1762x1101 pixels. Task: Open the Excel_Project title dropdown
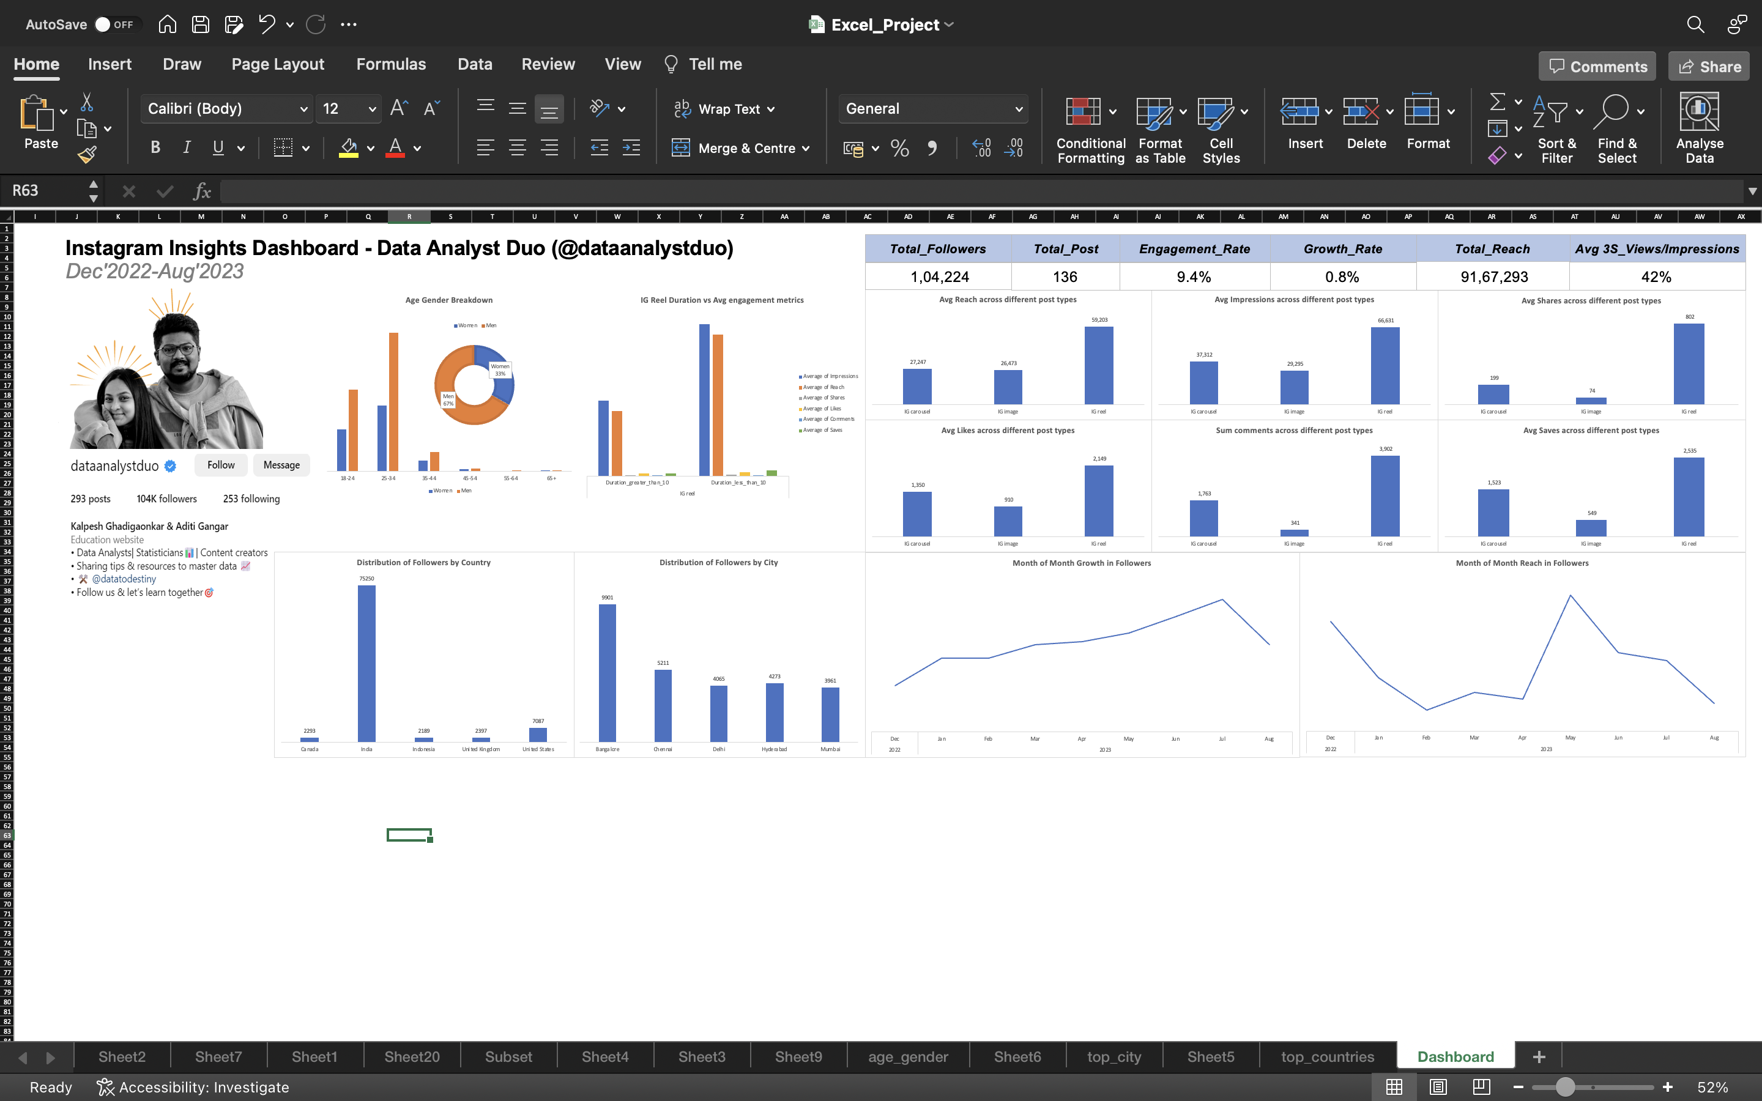pos(949,24)
